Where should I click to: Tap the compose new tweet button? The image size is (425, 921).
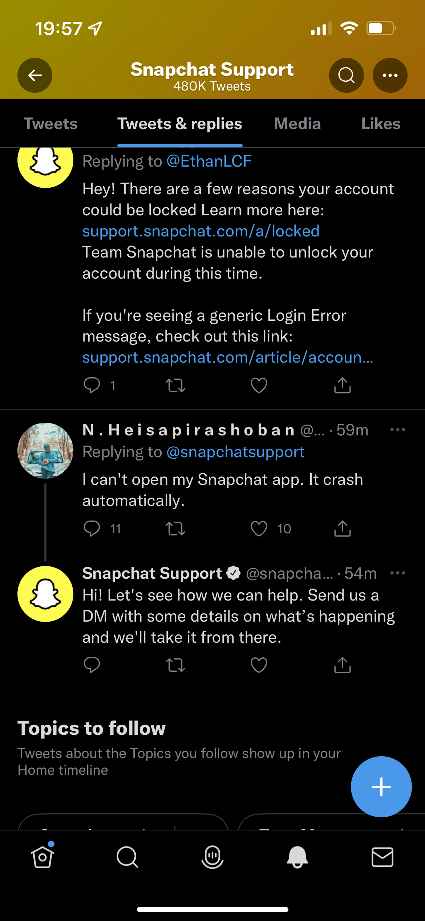tap(381, 786)
